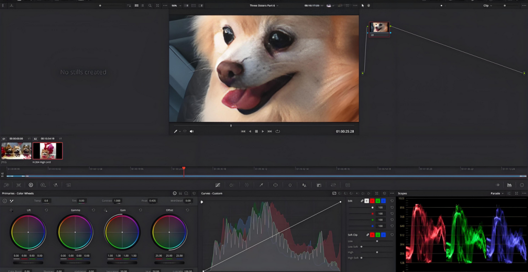Click the Contrast value field

pyautogui.click(x=117, y=200)
